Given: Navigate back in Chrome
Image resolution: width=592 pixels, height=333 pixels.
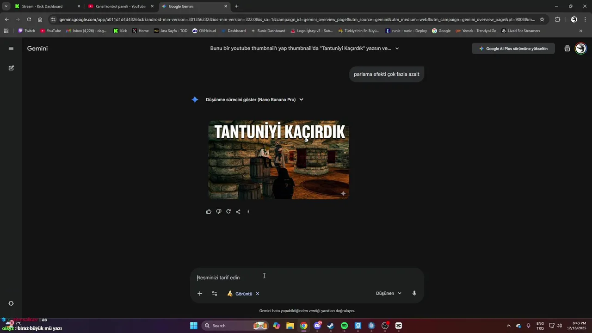Looking at the screenshot, I should pos(6,19).
